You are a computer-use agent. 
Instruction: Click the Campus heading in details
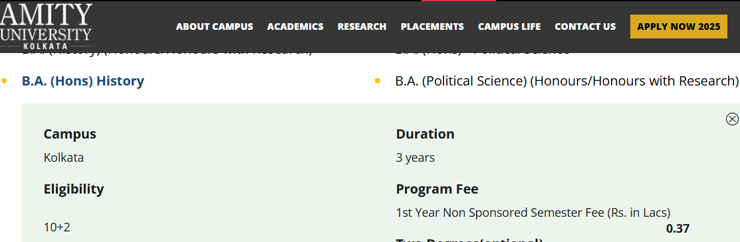70,134
